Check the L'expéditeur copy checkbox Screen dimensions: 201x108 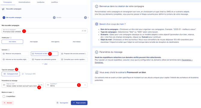click(x=4, y=96)
